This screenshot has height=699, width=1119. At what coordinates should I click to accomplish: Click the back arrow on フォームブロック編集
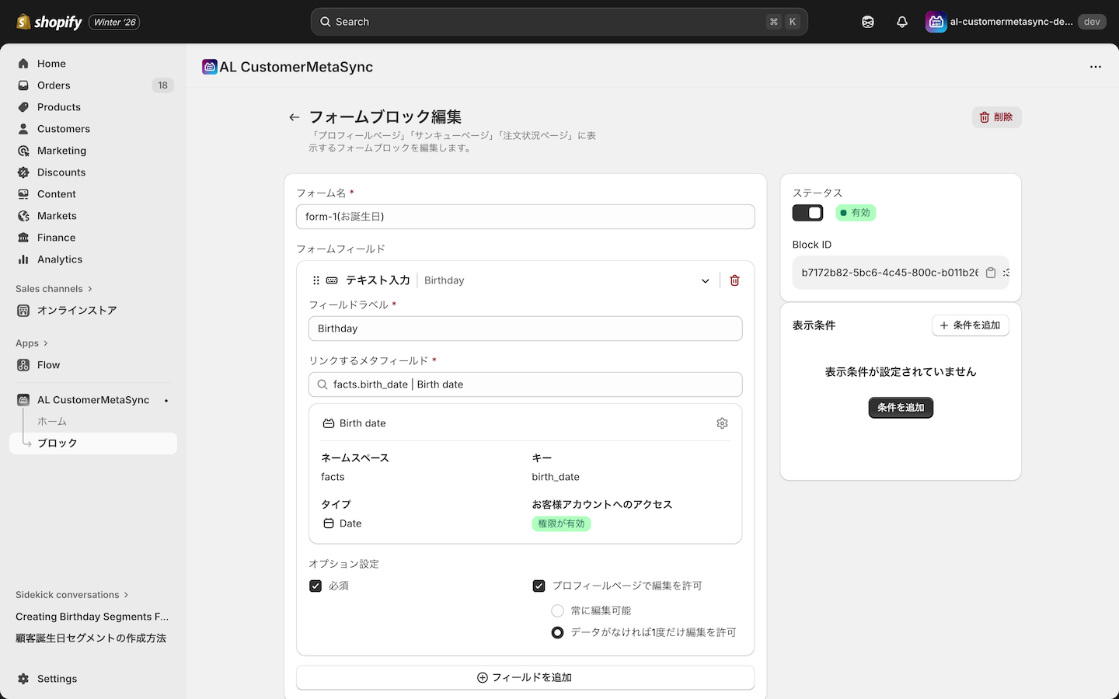[x=294, y=116]
